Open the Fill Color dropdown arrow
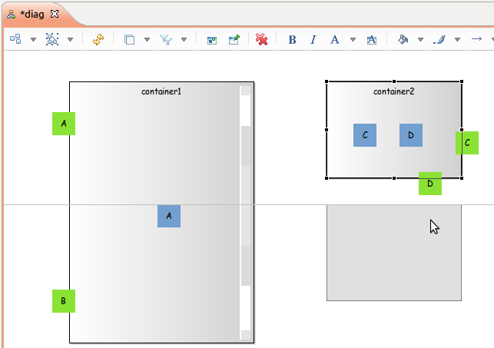Screen dimensions: 494x348 coord(420,39)
